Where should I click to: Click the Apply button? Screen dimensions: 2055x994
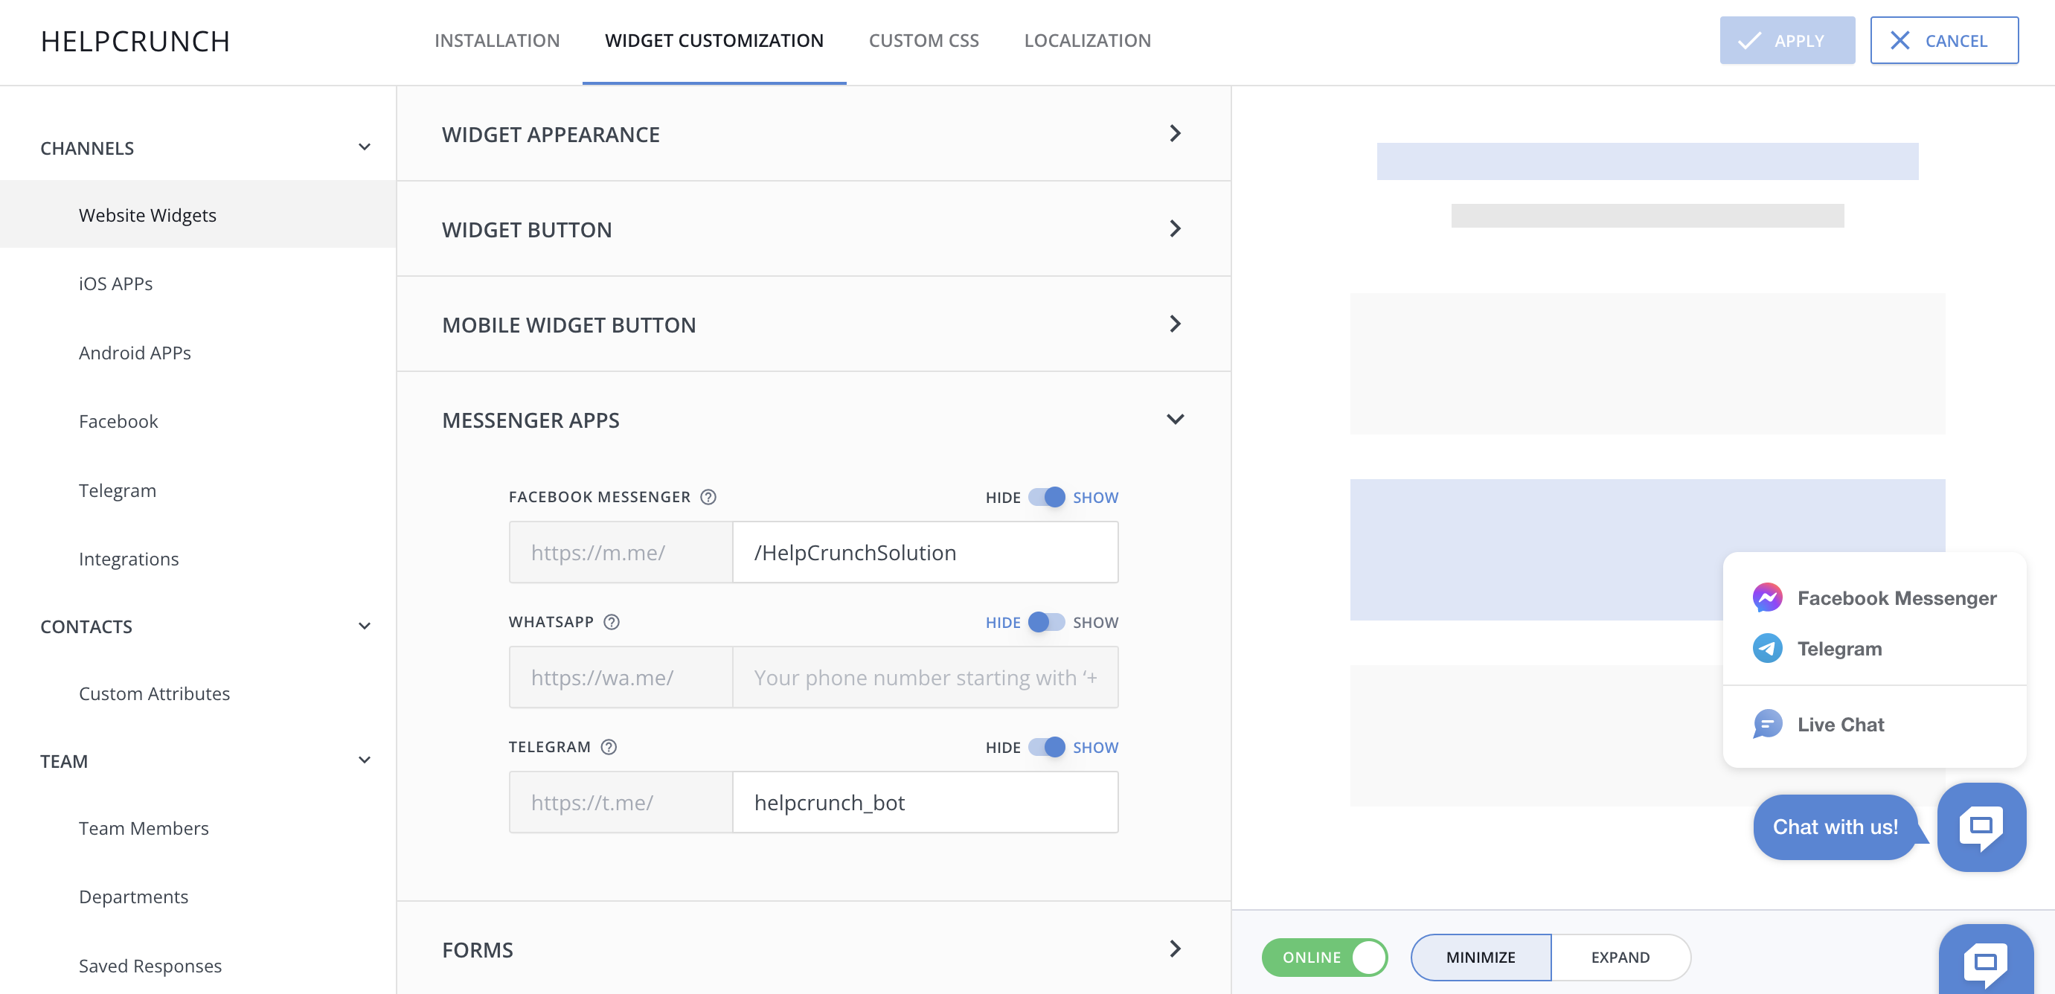pyautogui.click(x=1787, y=41)
